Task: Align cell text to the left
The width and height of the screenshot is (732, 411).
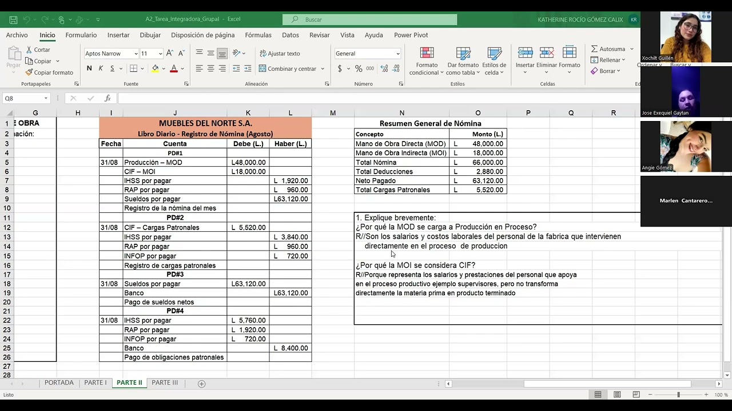Action: [199, 68]
